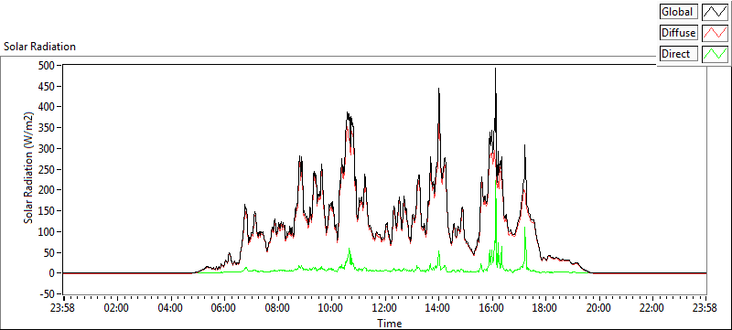Click the Direct green plot line icon

715,54
